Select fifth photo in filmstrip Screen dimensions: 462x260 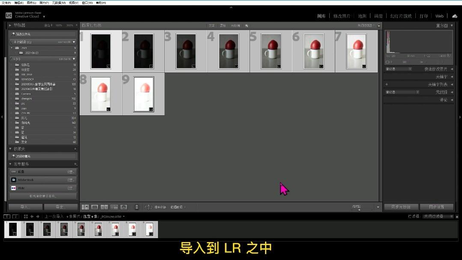(x=81, y=229)
